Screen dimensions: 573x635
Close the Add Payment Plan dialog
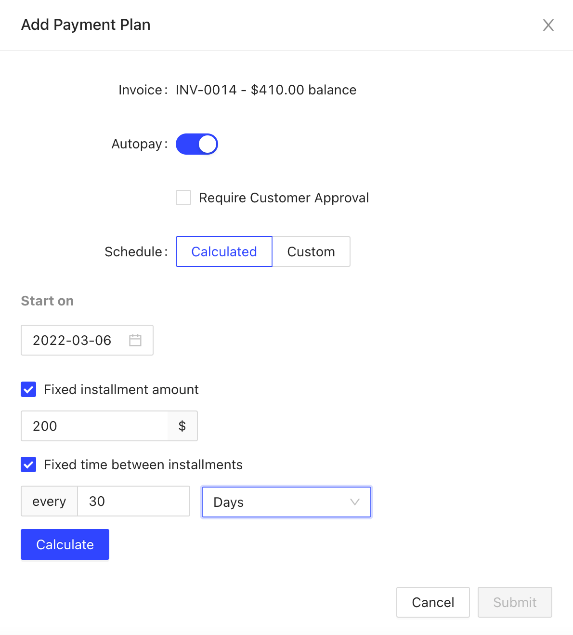[548, 25]
